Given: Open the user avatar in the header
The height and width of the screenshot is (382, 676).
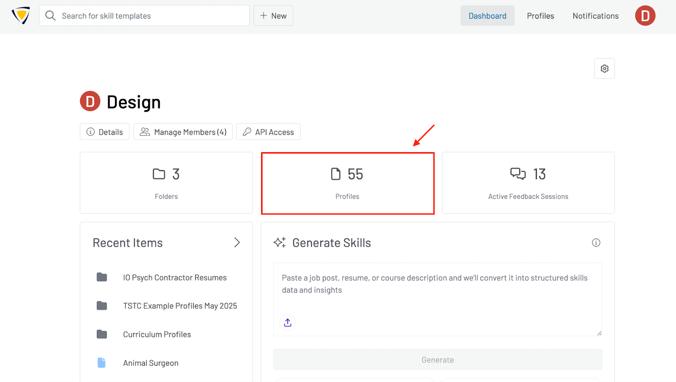Looking at the screenshot, I should [x=645, y=16].
